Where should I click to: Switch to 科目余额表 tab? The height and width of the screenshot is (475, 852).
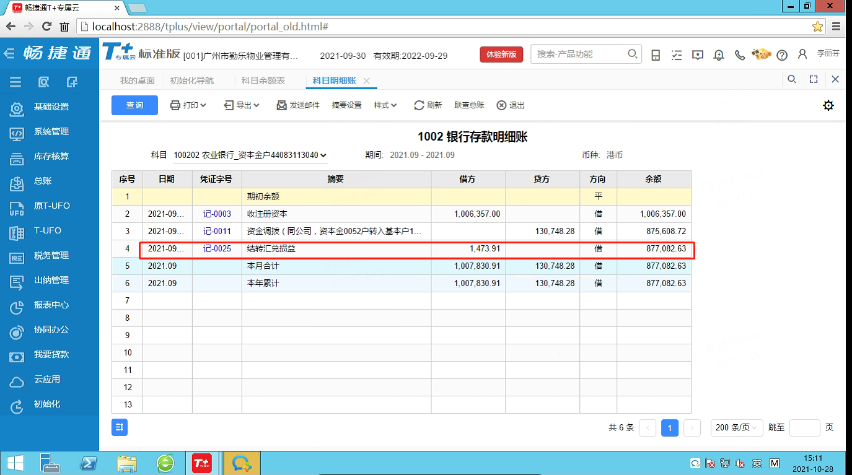point(263,81)
